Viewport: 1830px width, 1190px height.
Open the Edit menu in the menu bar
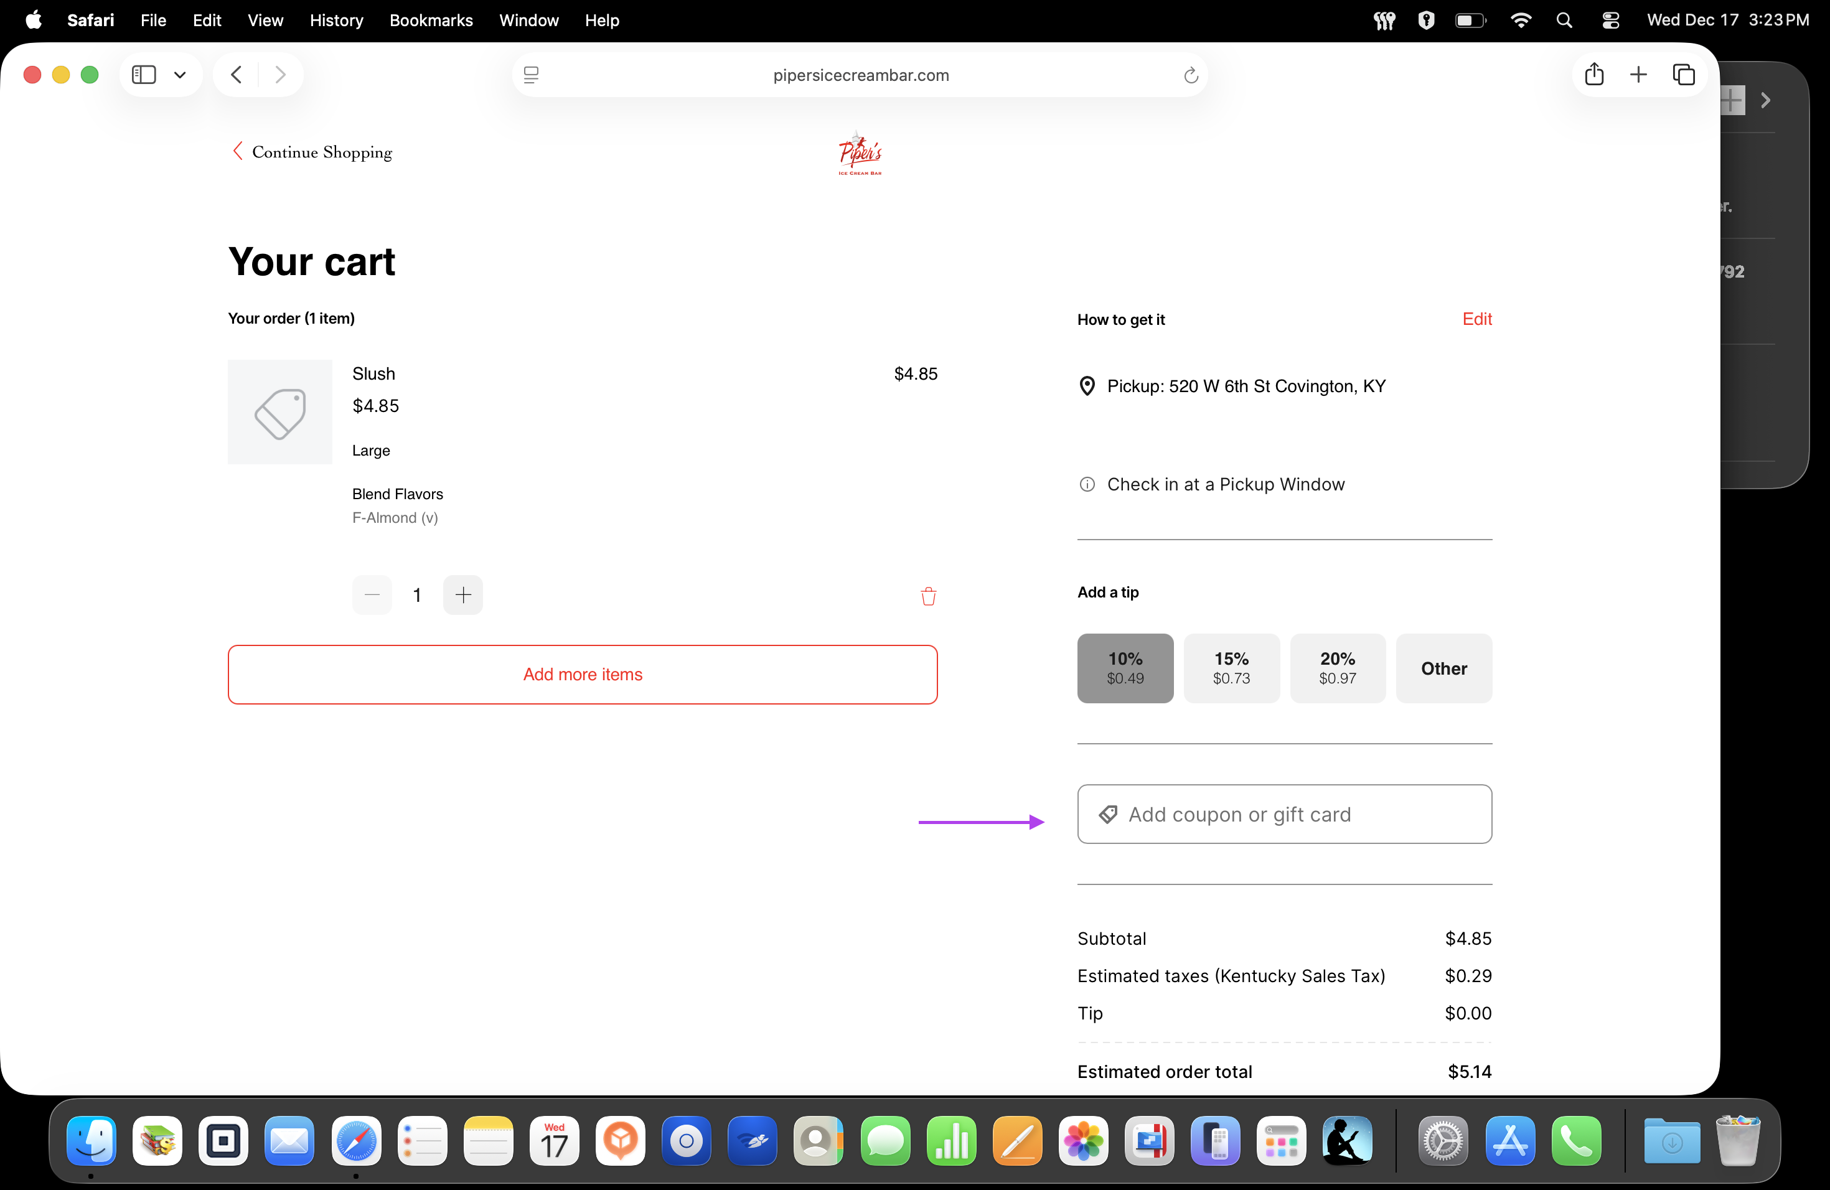tap(207, 20)
